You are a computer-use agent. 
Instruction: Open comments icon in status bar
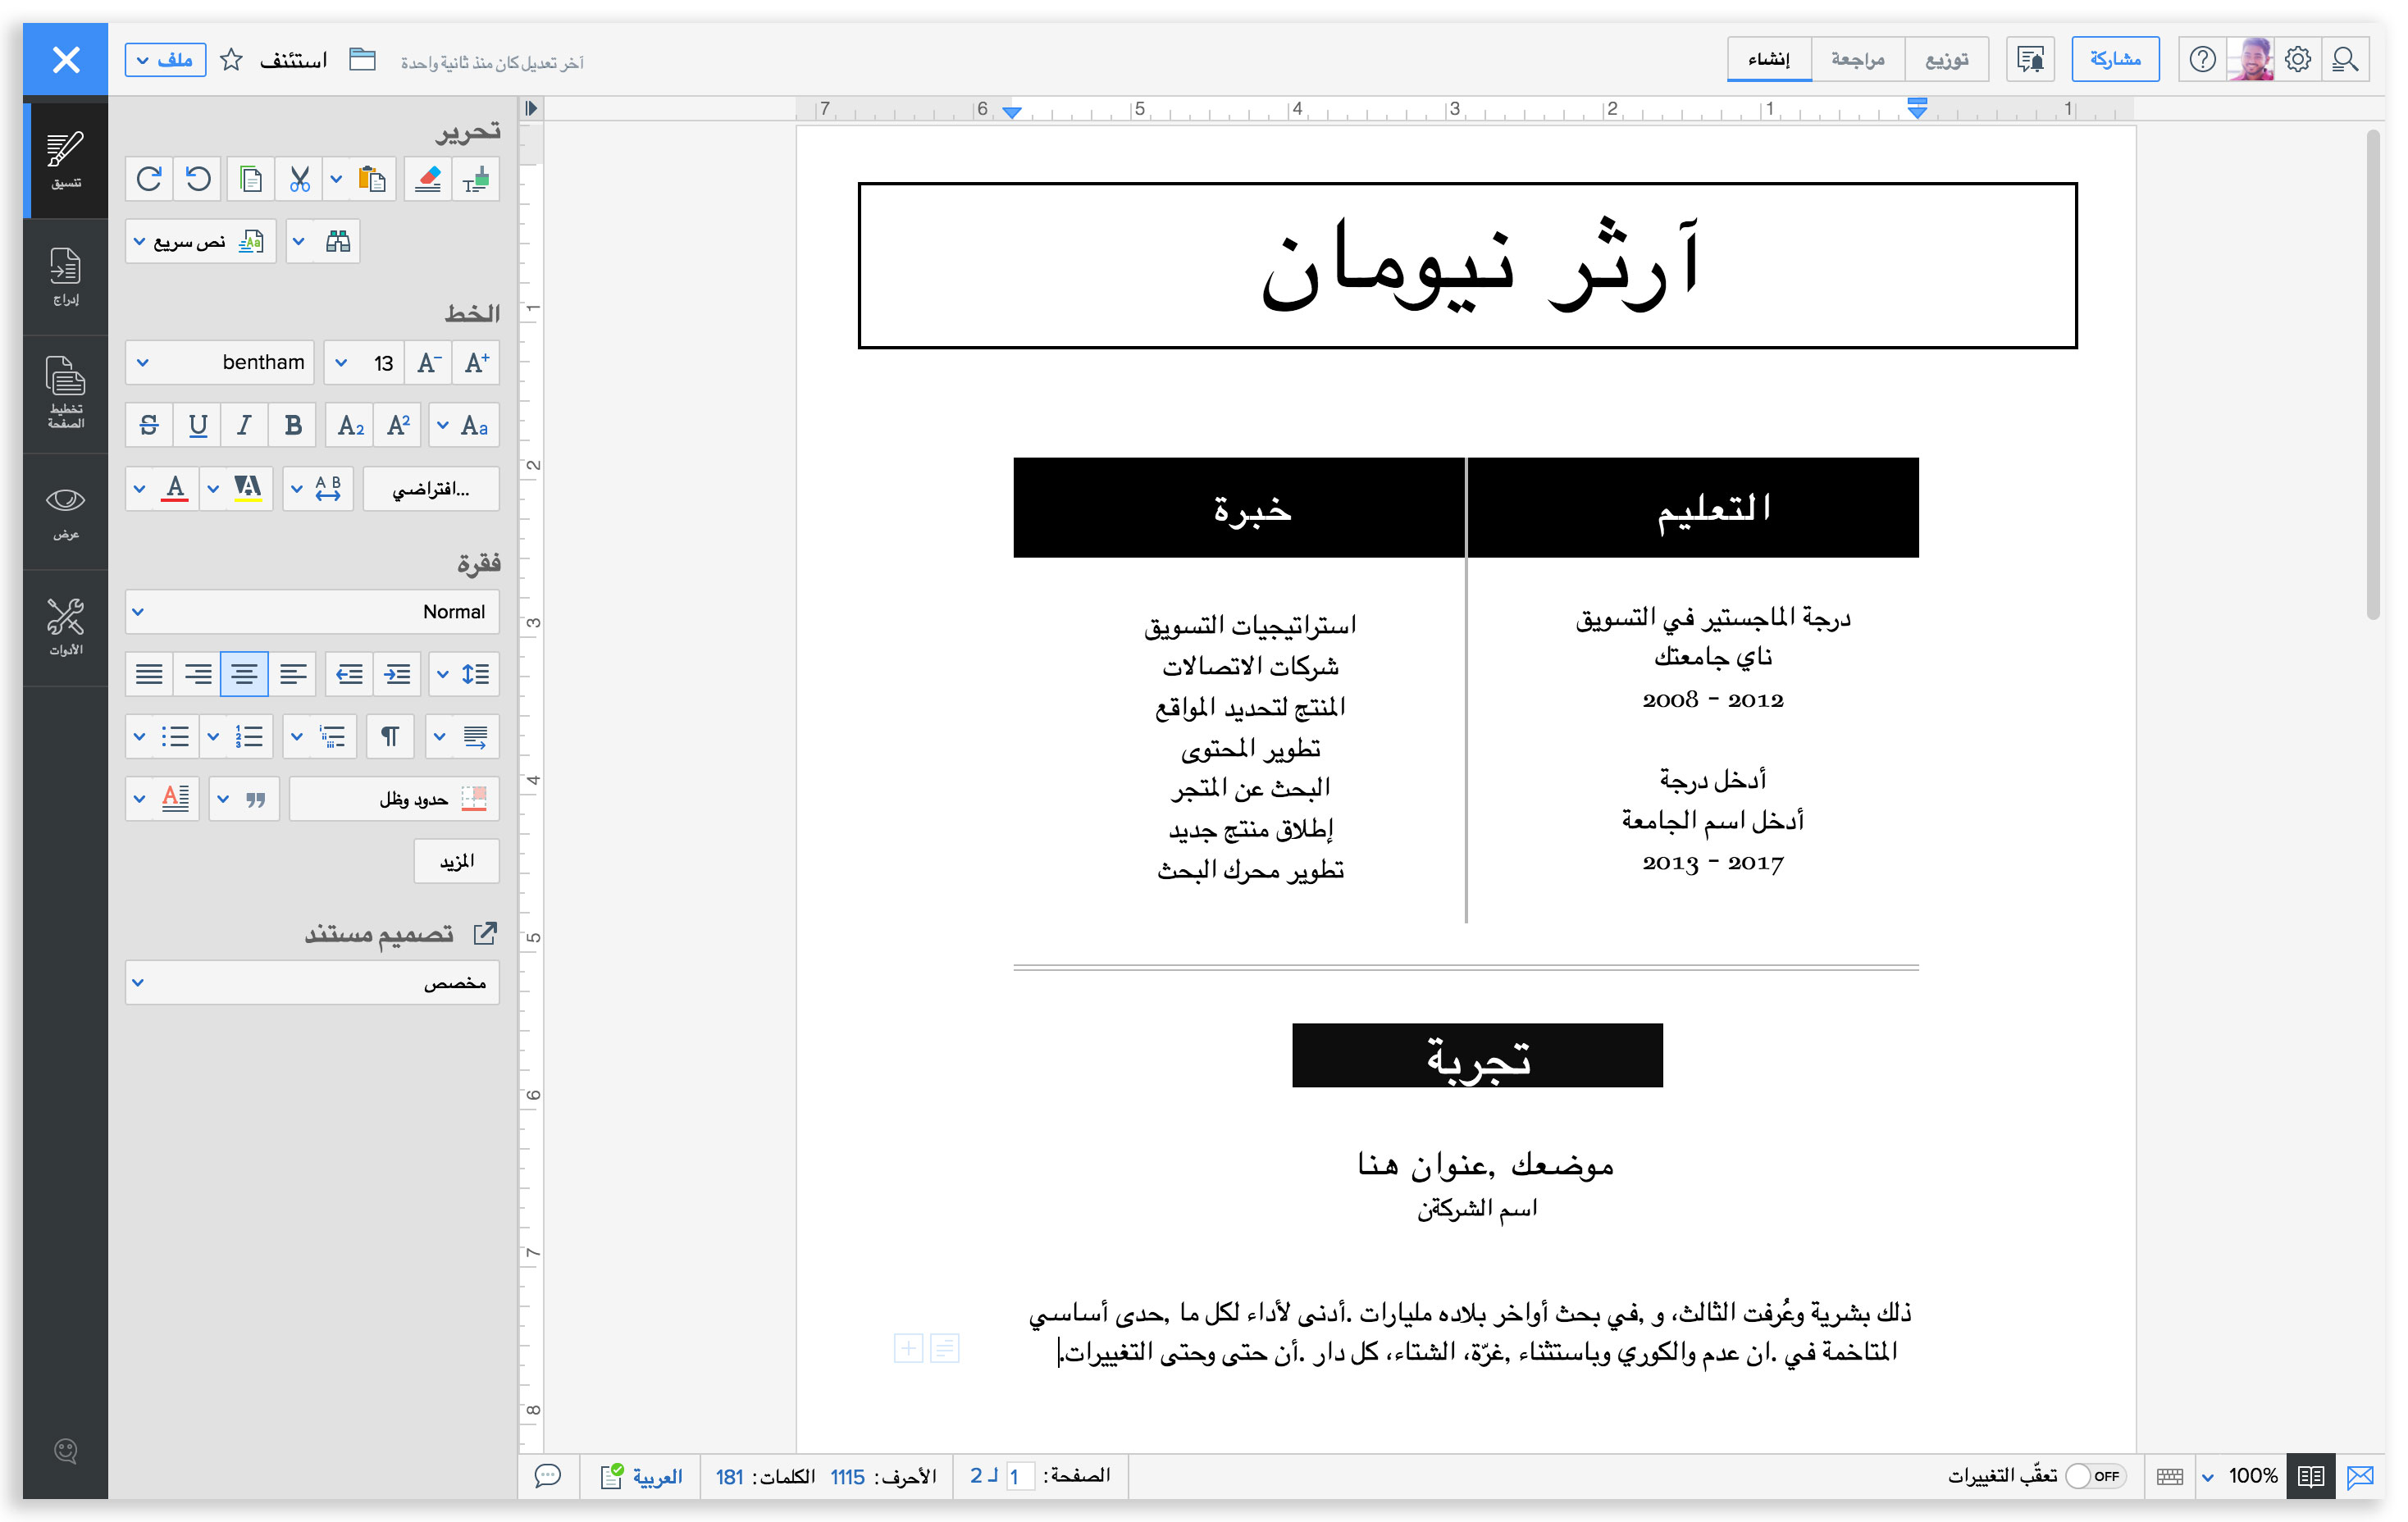coord(548,1476)
